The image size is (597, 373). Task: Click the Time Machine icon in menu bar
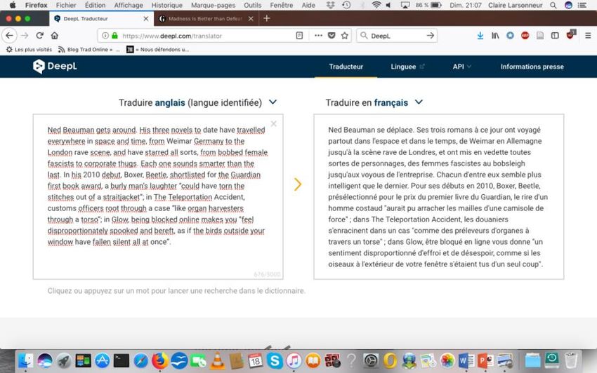point(346,6)
